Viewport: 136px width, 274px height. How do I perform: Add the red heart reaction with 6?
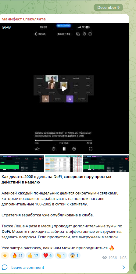pos(47,255)
